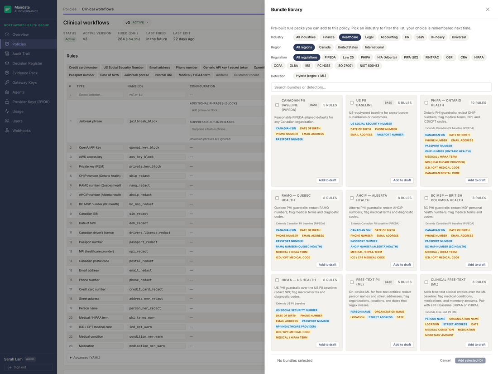Filter industry by Finance
Screen dimensions: 498x374
tap(328, 37)
